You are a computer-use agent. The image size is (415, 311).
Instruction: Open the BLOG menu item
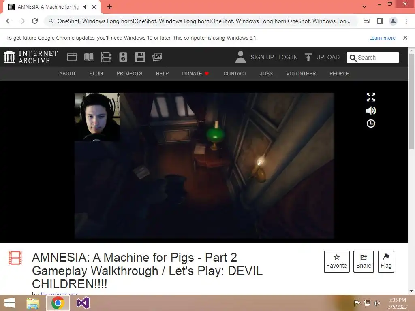click(96, 74)
